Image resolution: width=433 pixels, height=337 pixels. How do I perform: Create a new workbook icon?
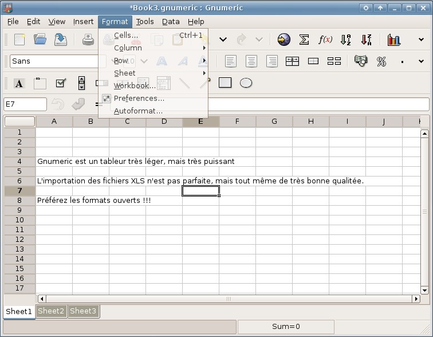pos(19,40)
